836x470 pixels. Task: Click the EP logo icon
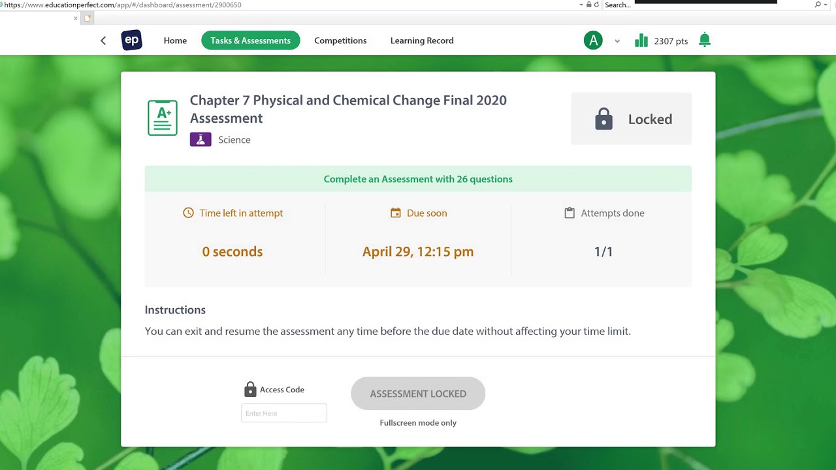point(131,40)
